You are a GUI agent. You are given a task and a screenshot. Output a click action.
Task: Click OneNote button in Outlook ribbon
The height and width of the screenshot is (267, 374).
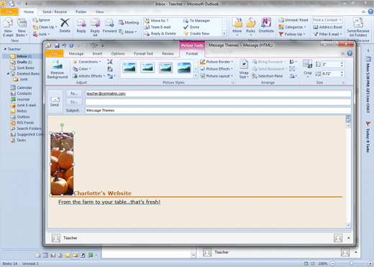click(x=266, y=25)
